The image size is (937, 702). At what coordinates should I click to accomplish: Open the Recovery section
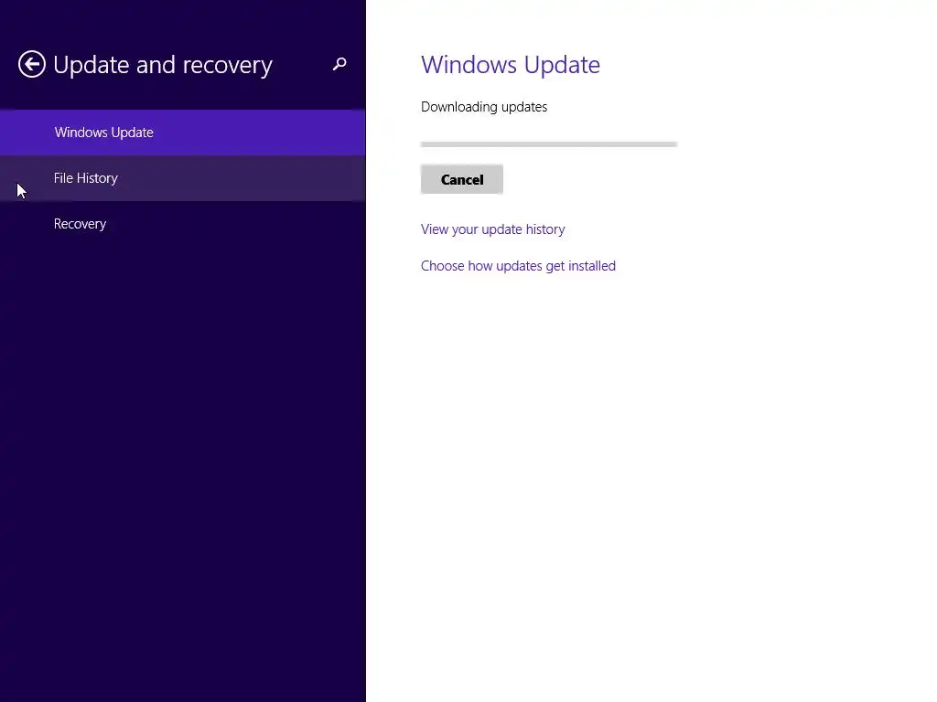pyautogui.click(x=183, y=224)
